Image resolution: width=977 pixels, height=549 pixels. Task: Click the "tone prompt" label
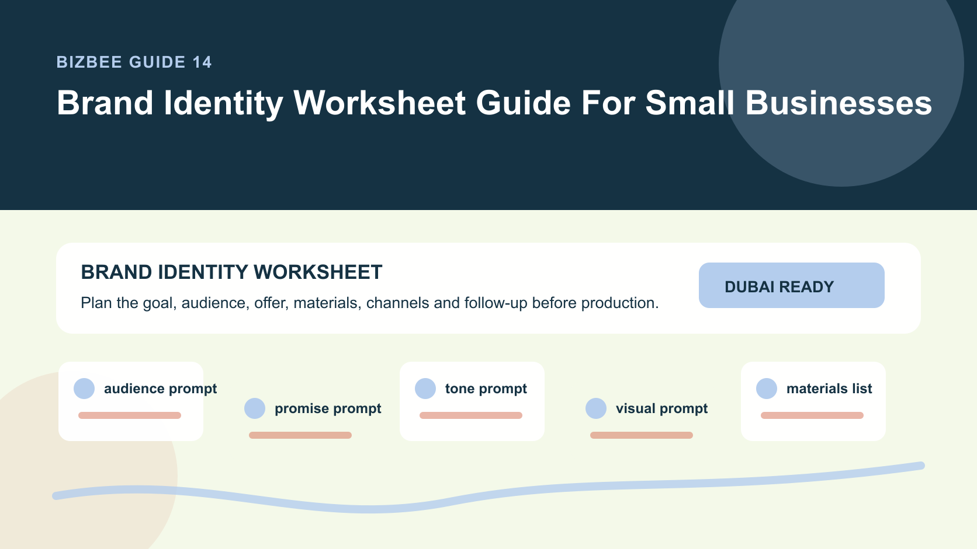point(486,389)
